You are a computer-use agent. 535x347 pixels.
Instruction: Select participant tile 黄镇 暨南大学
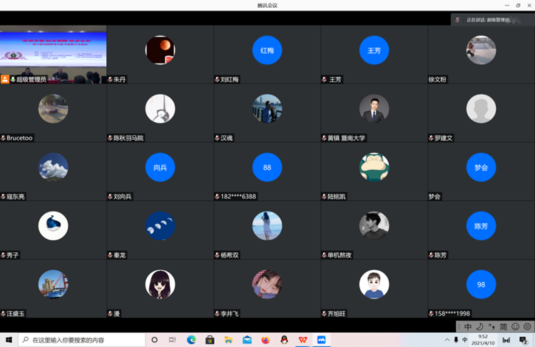tap(374, 113)
